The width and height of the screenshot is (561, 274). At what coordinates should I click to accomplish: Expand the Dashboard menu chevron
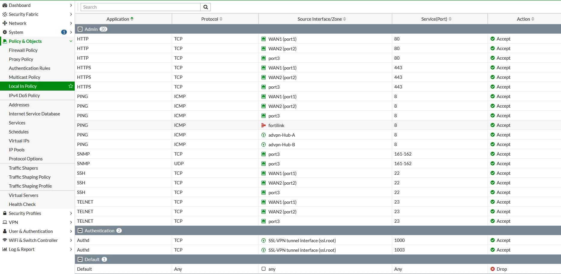click(71, 5)
